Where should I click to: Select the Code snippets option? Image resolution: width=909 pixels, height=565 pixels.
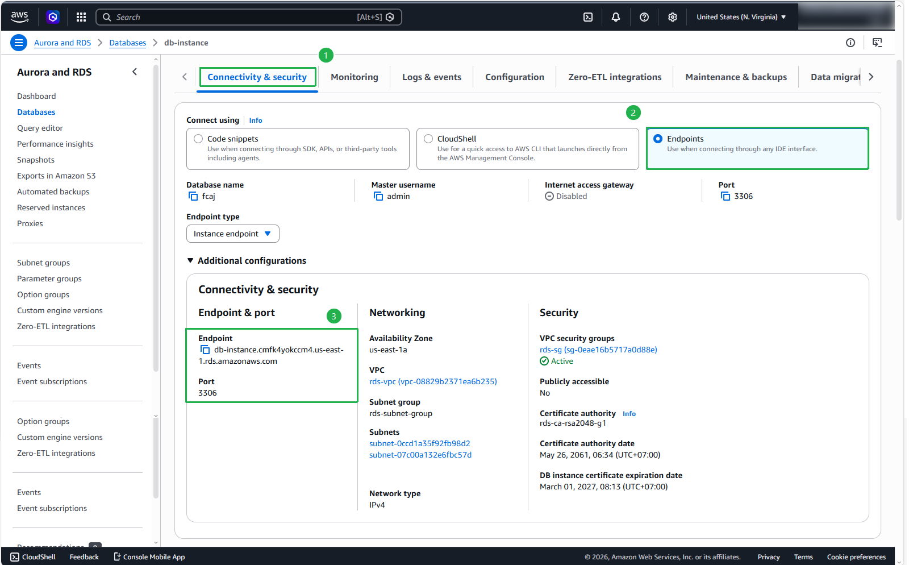(298, 149)
